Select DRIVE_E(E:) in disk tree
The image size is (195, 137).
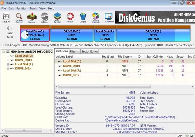point(23,68)
